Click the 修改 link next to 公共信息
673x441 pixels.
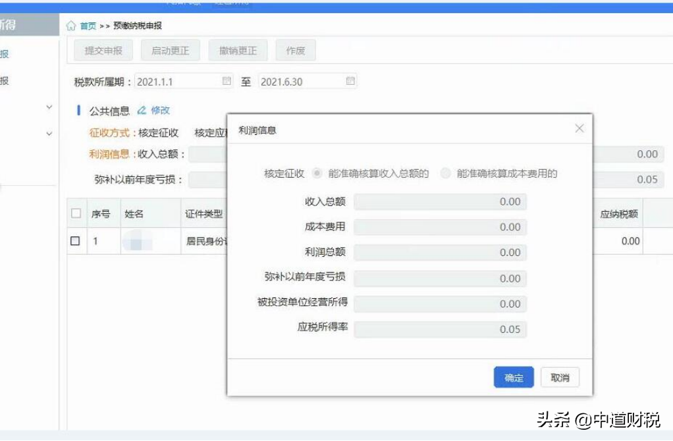pos(161,111)
